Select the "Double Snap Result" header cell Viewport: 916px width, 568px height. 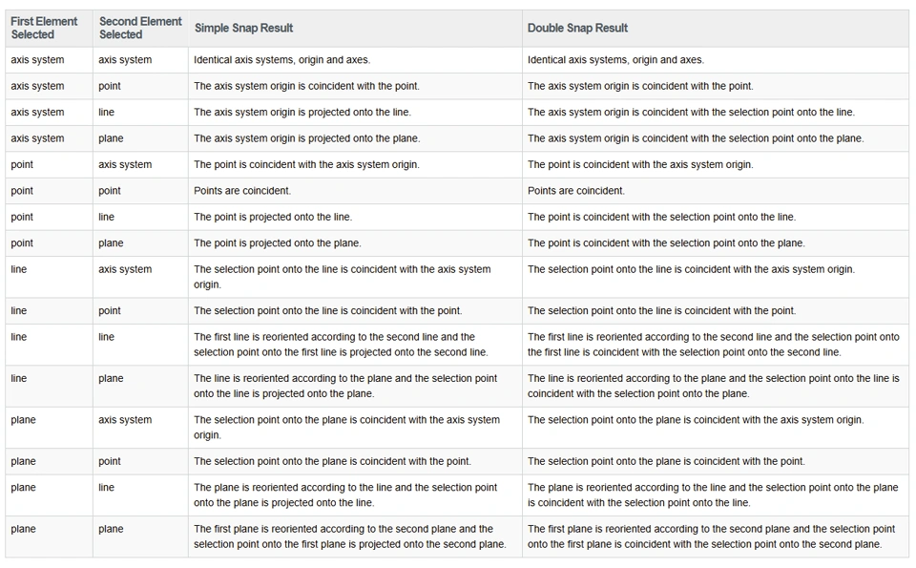pyautogui.click(x=577, y=28)
